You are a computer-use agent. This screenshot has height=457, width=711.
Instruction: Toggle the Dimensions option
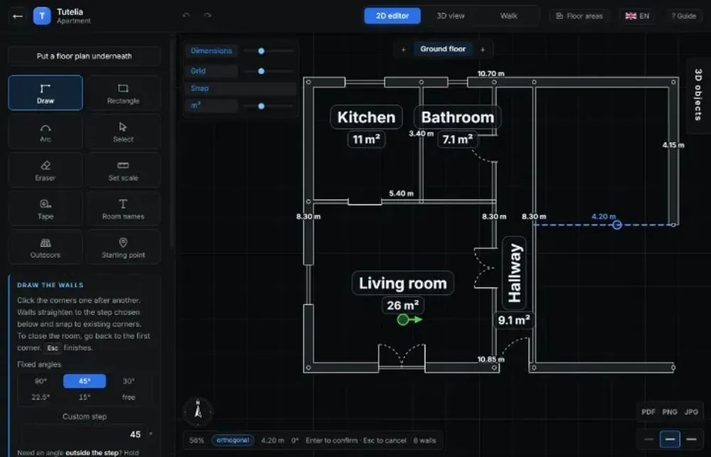click(211, 50)
